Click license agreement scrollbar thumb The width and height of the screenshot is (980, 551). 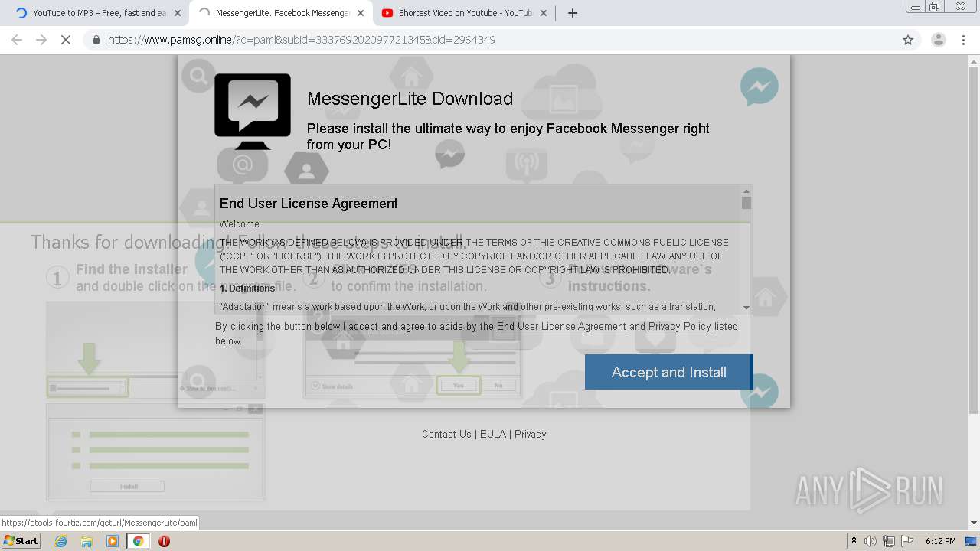pyautogui.click(x=746, y=203)
